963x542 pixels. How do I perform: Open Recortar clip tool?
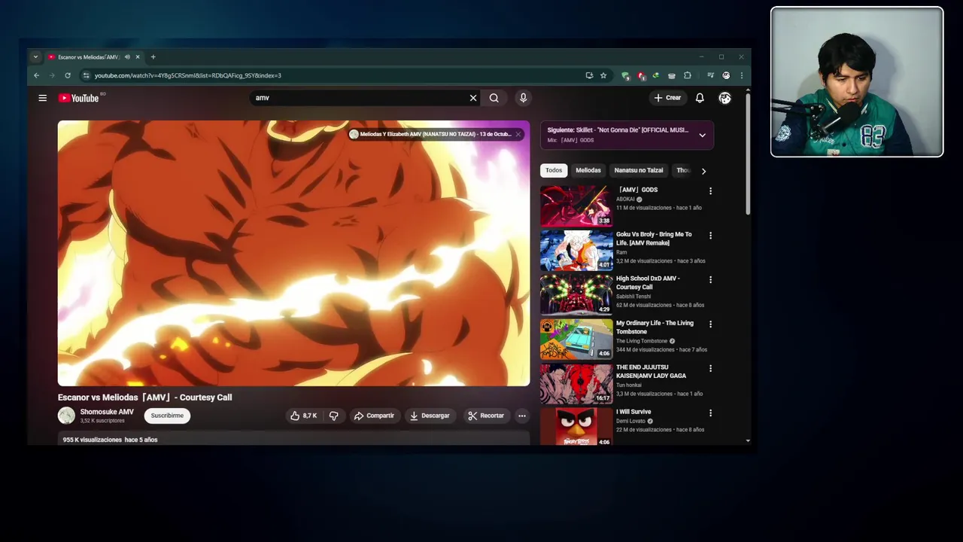(x=486, y=416)
